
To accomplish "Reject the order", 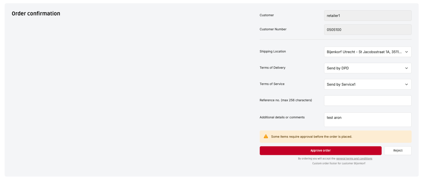I will tap(398, 150).
